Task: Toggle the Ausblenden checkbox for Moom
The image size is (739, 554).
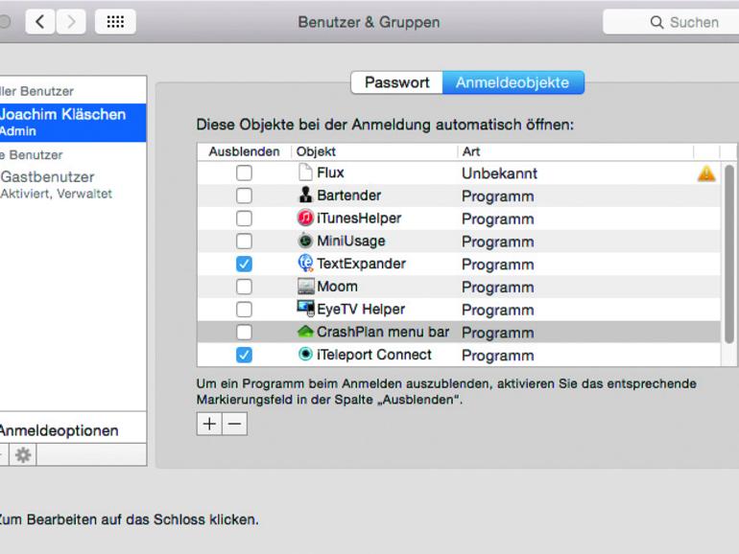Action: (x=244, y=287)
